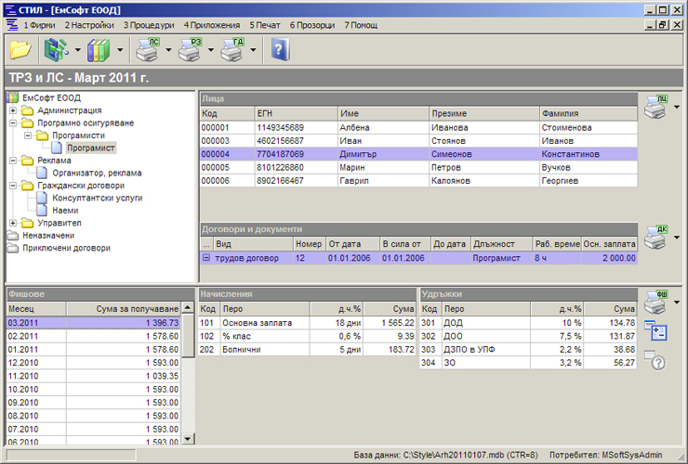Open the yellow folder toolbar icon

pos(20,50)
